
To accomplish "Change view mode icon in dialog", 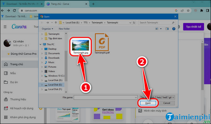I will pyautogui.click(x=157, y=29).
